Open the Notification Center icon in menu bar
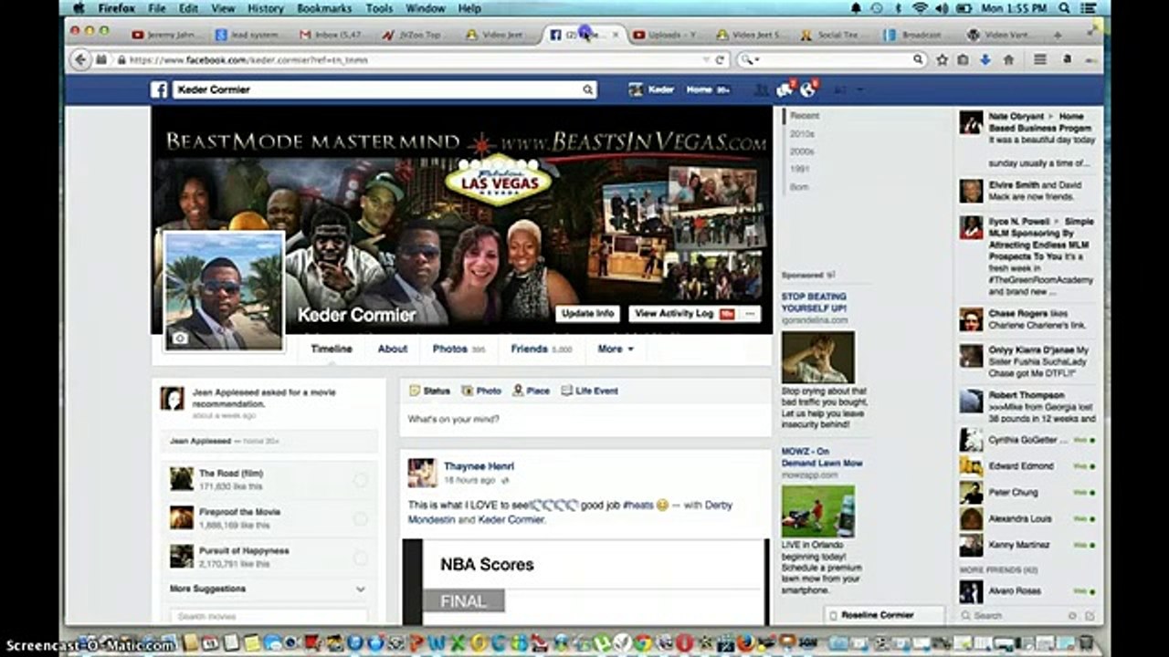The height and width of the screenshot is (657, 1169). coord(1088,8)
